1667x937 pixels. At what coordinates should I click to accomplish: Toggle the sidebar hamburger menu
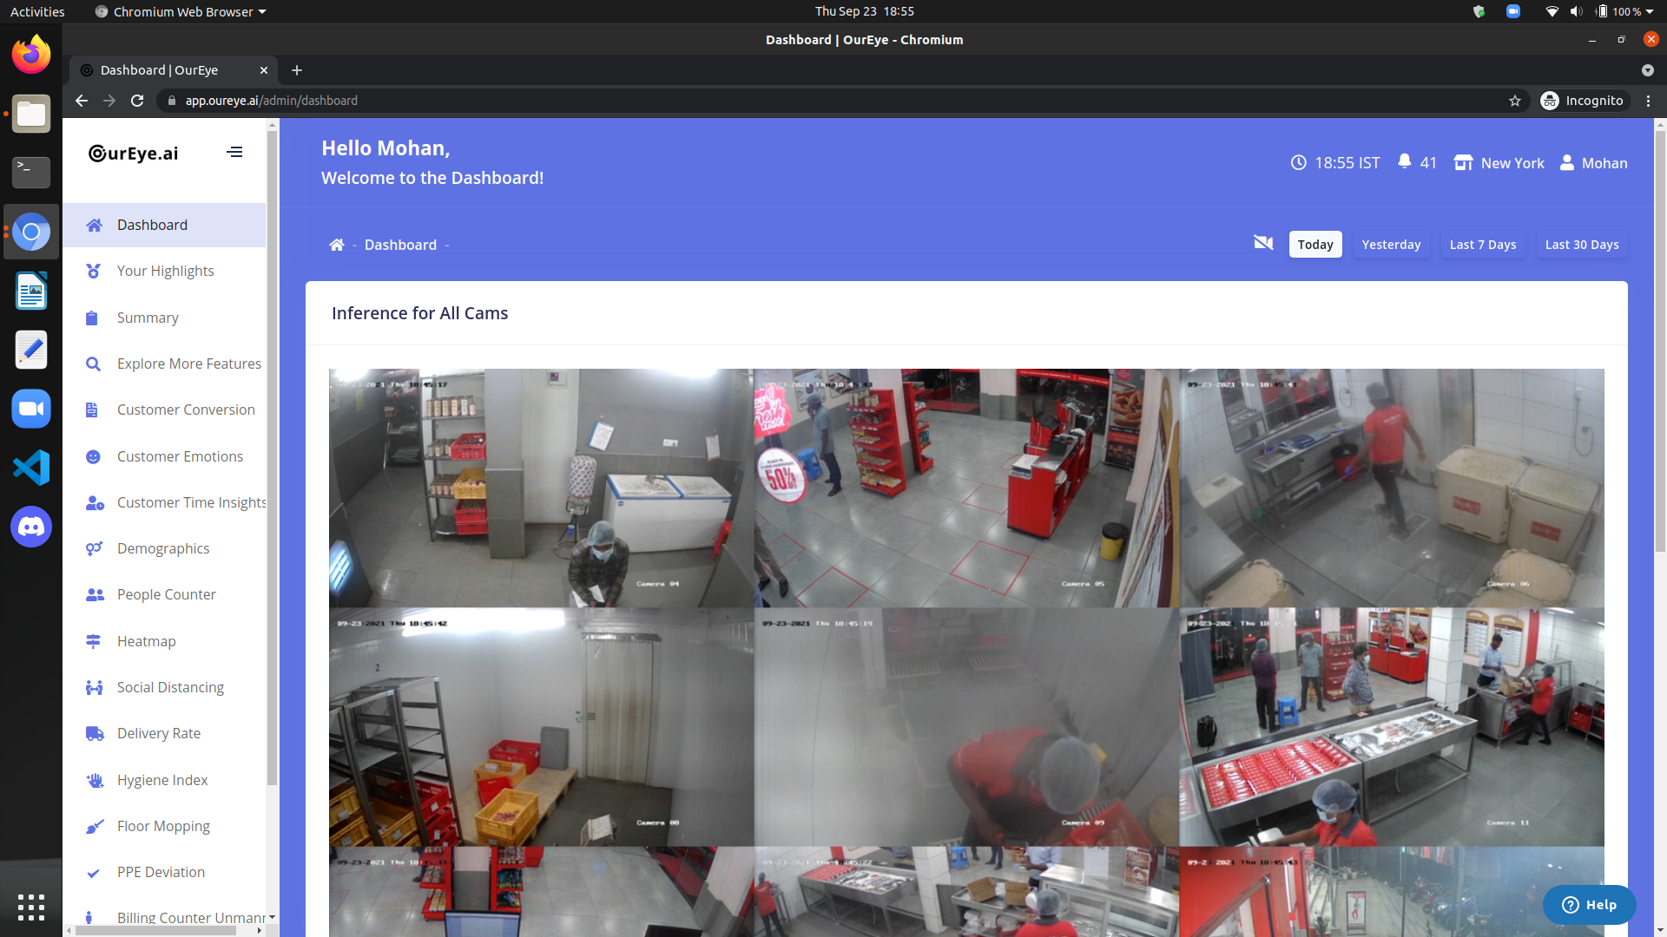(234, 152)
